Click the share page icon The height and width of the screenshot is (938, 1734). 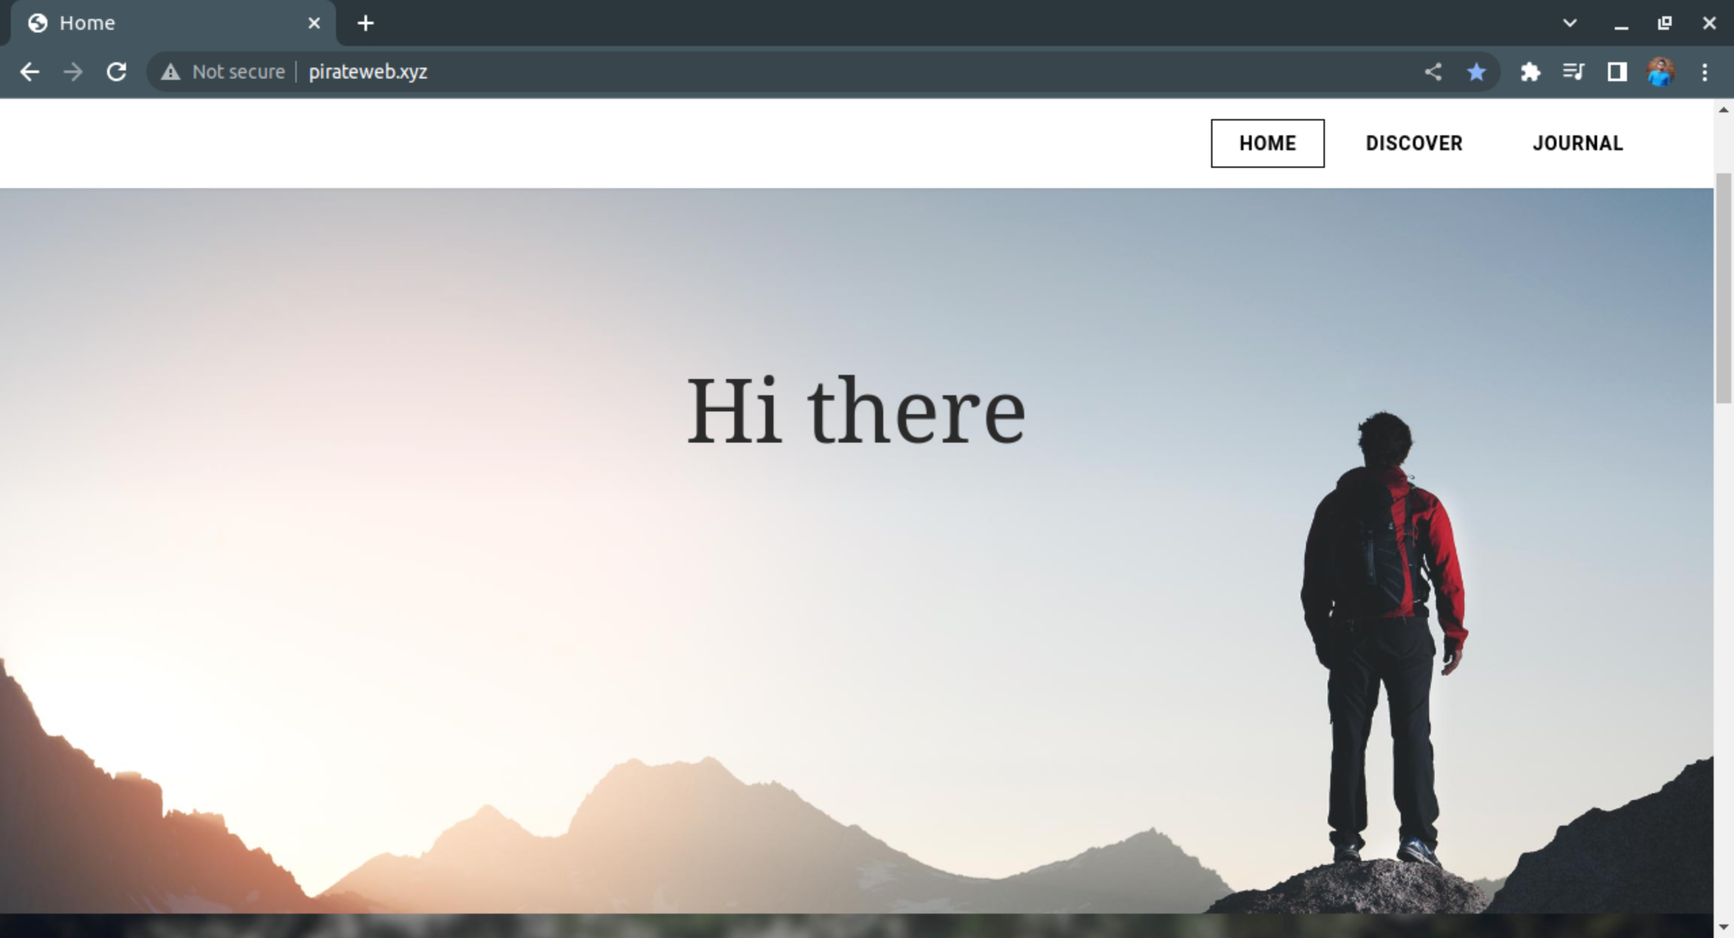click(x=1433, y=72)
